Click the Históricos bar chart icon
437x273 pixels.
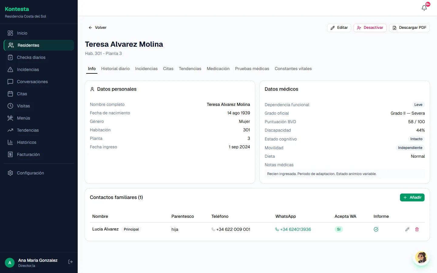pos(10,142)
